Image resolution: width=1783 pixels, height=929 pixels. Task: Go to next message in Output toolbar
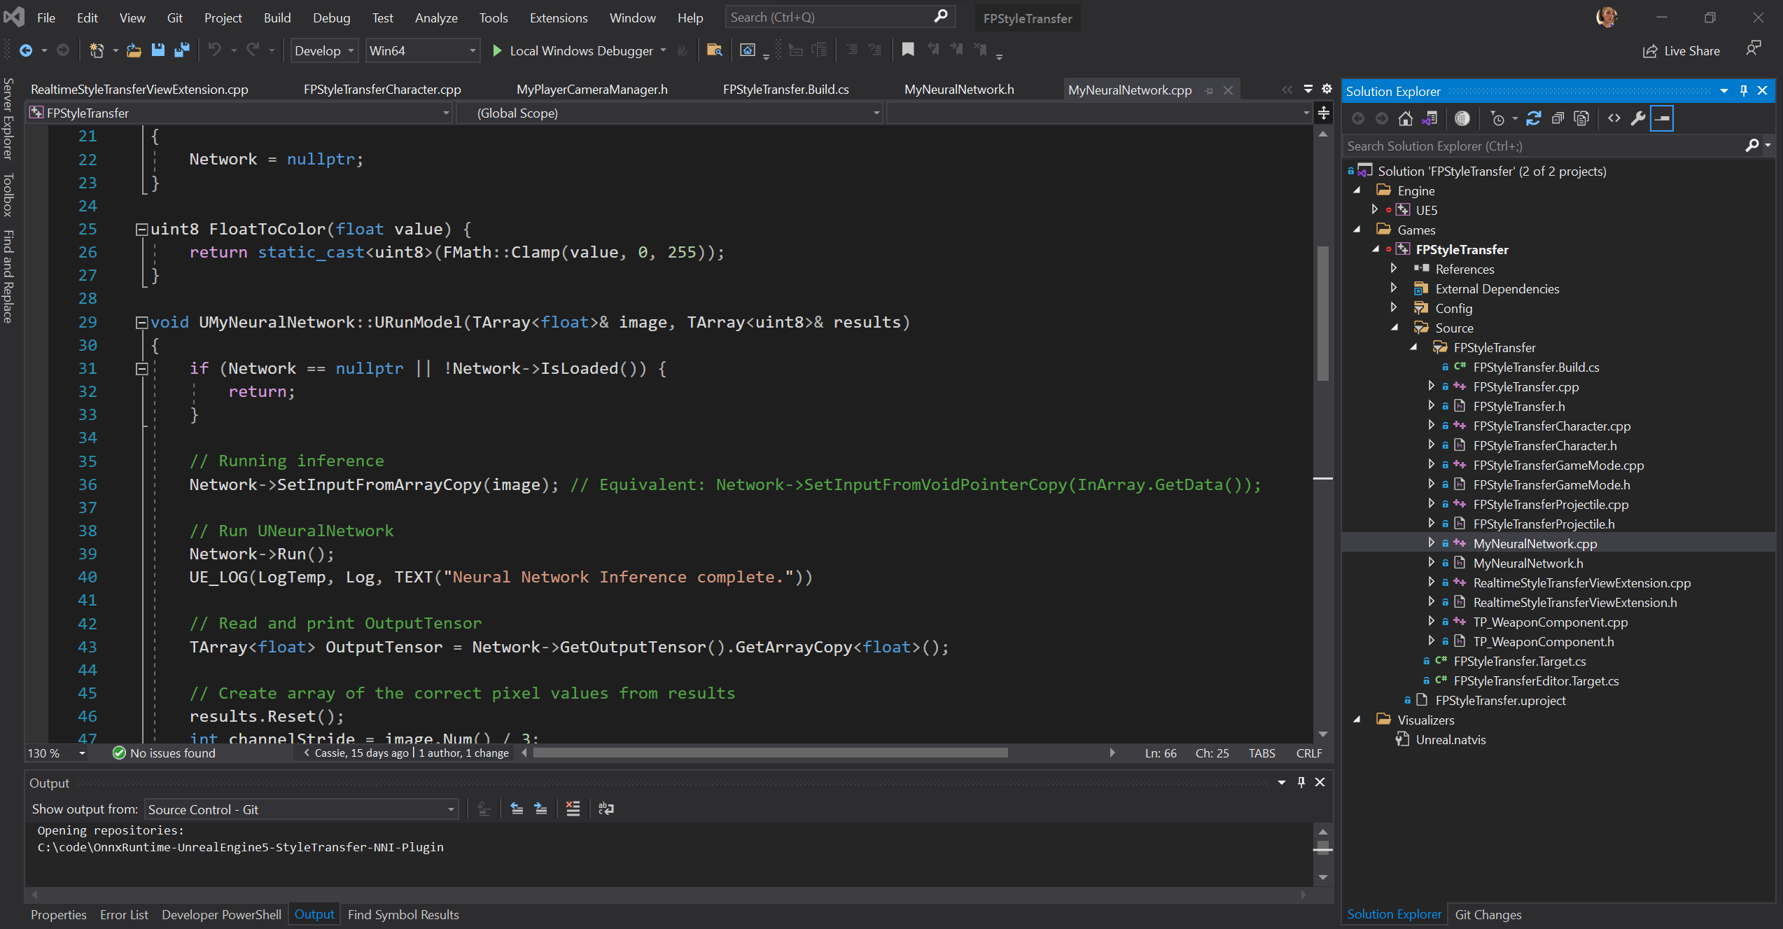[x=540, y=809]
